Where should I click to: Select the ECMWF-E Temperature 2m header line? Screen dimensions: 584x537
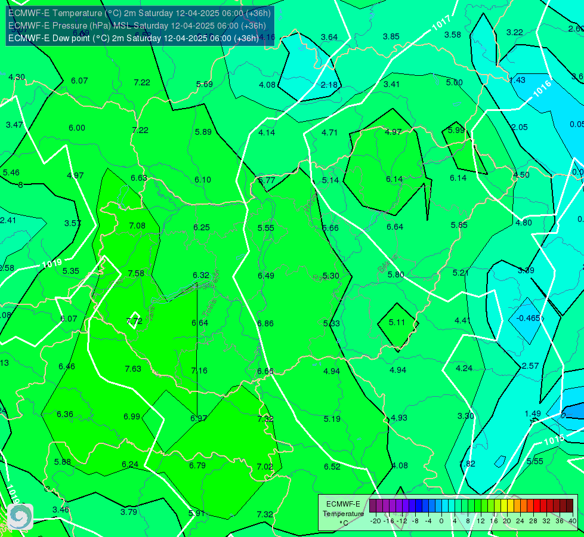(x=140, y=13)
